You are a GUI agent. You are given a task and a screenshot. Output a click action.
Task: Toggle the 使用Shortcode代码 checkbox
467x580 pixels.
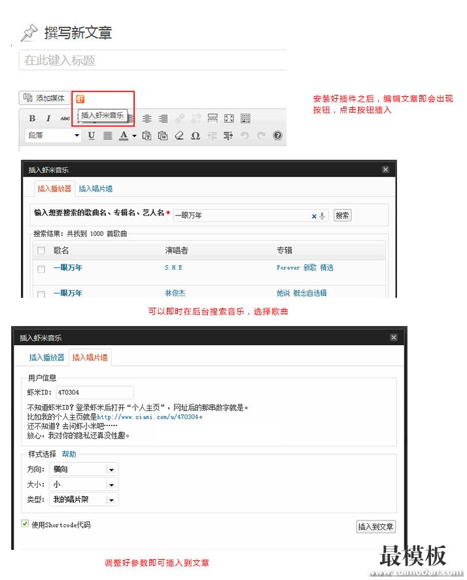pos(25,524)
